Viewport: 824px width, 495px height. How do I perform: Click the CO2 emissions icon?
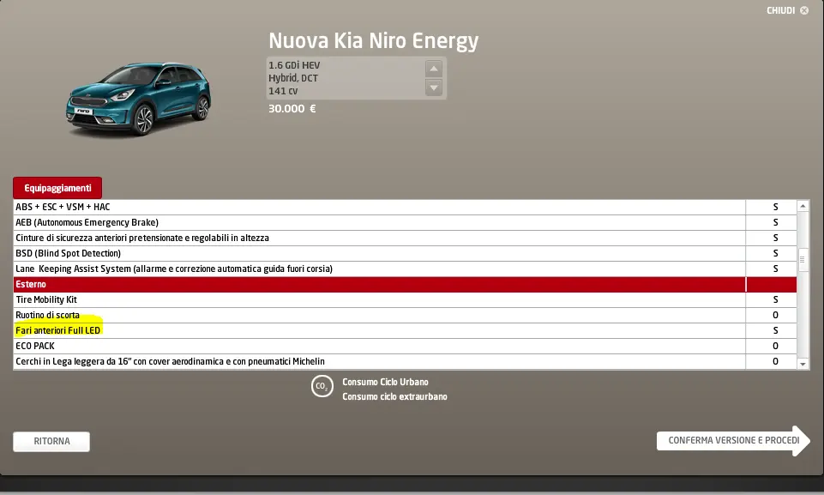click(322, 386)
